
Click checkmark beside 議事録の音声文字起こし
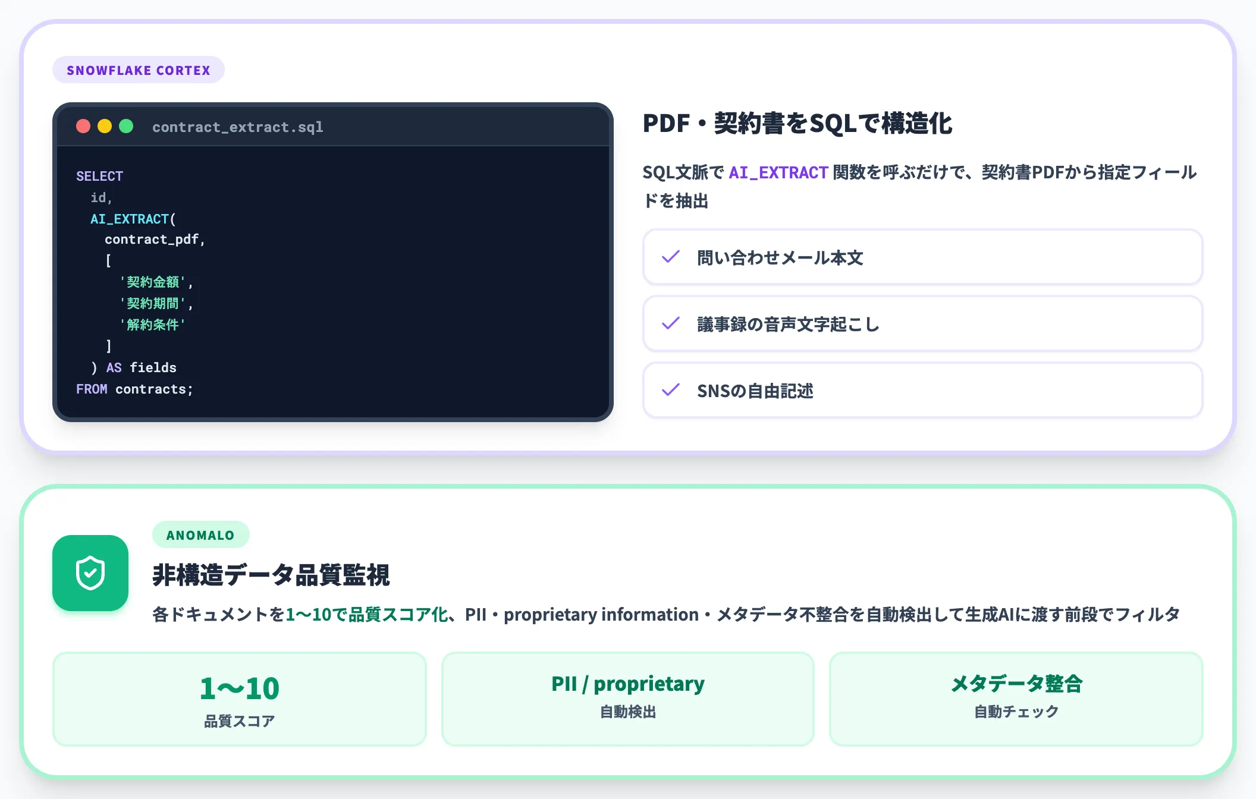[671, 323]
